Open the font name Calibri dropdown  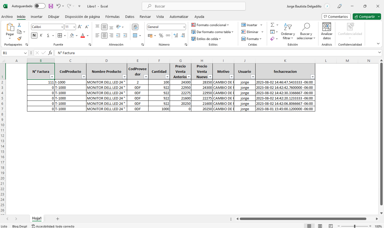pos(62,27)
